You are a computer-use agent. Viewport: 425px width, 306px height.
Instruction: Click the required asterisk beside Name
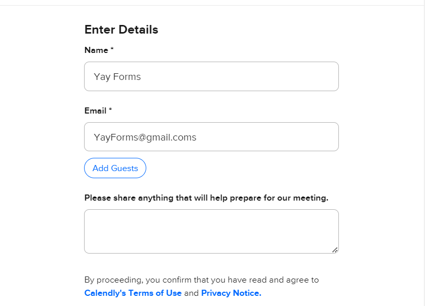pos(112,50)
